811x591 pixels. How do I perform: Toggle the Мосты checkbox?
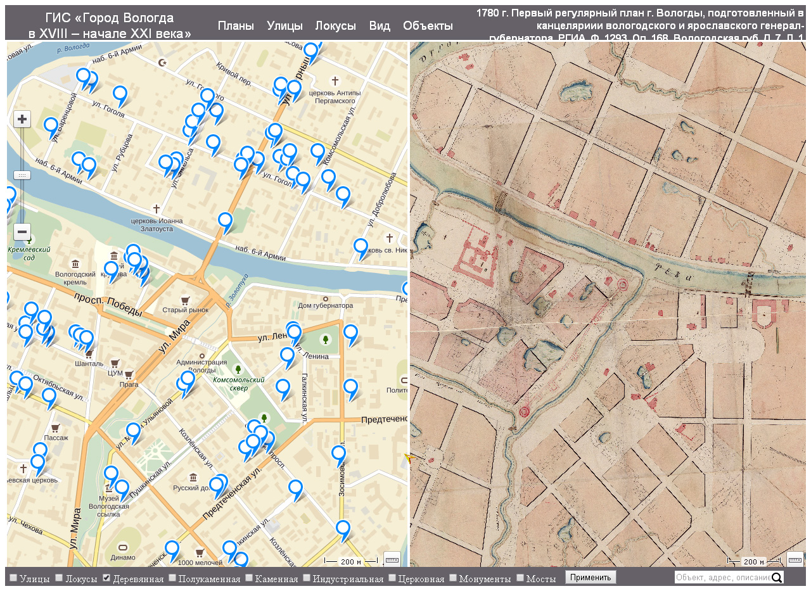coord(520,578)
